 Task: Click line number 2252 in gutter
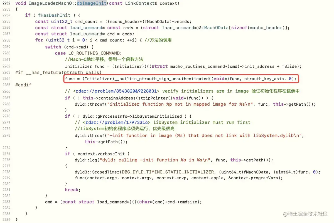6,3
